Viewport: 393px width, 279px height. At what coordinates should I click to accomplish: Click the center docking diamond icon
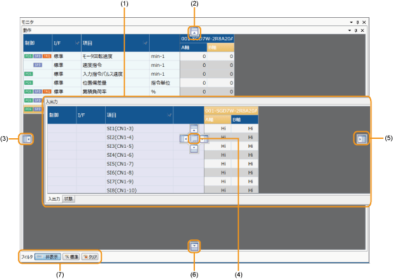point(194,138)
